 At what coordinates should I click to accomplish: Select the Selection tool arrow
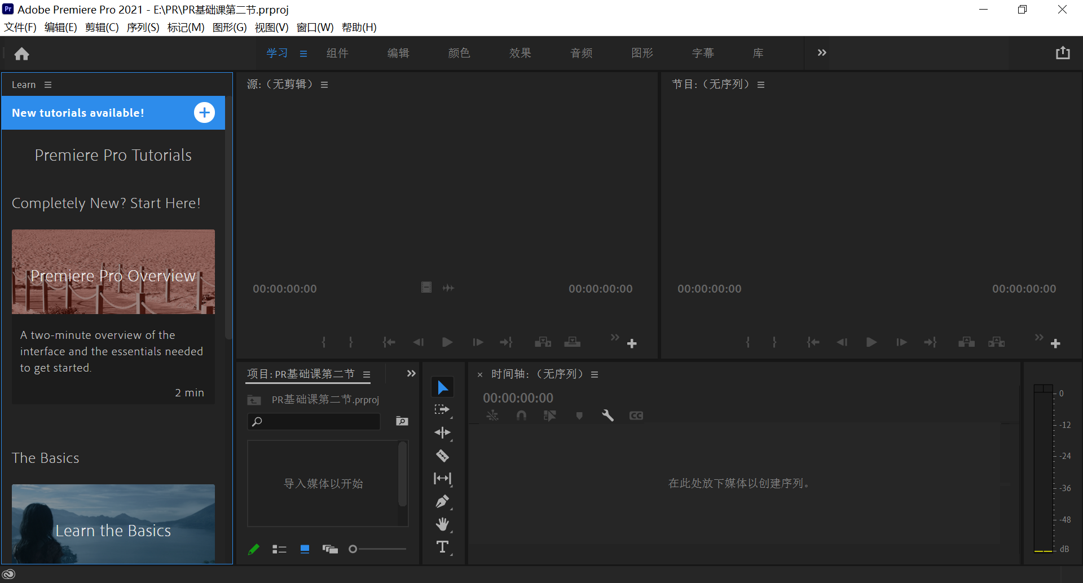(x=443, y=387)
